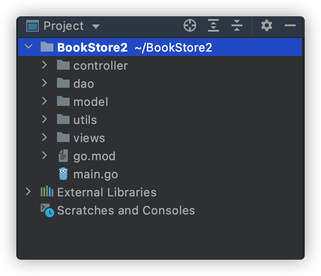Image resolution: width=321 pixels, height=276 pixels.
Task: Open the gear settings options
Action: [x=267, y=26]
